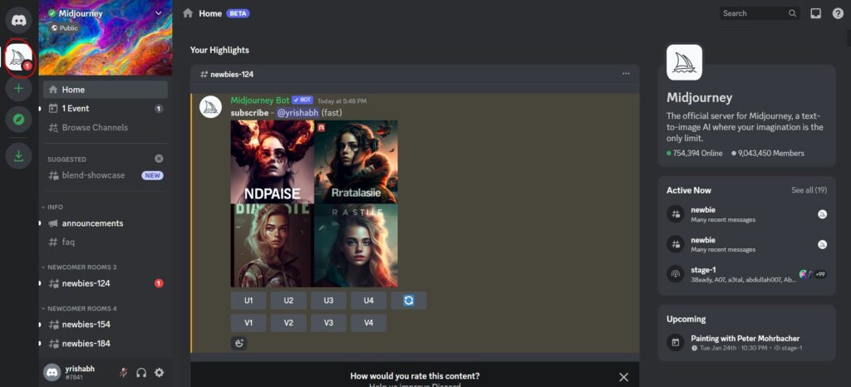Open the 1 Event item
Screen dimensions: 851x387
click(x=106, y=109)
